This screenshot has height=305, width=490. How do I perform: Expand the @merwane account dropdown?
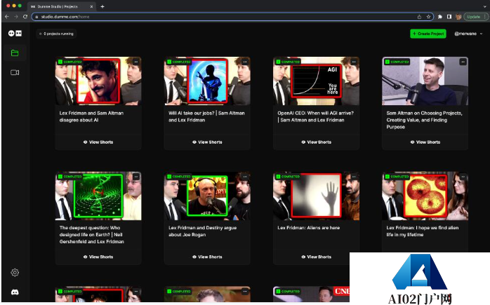[x=468, y=34]
